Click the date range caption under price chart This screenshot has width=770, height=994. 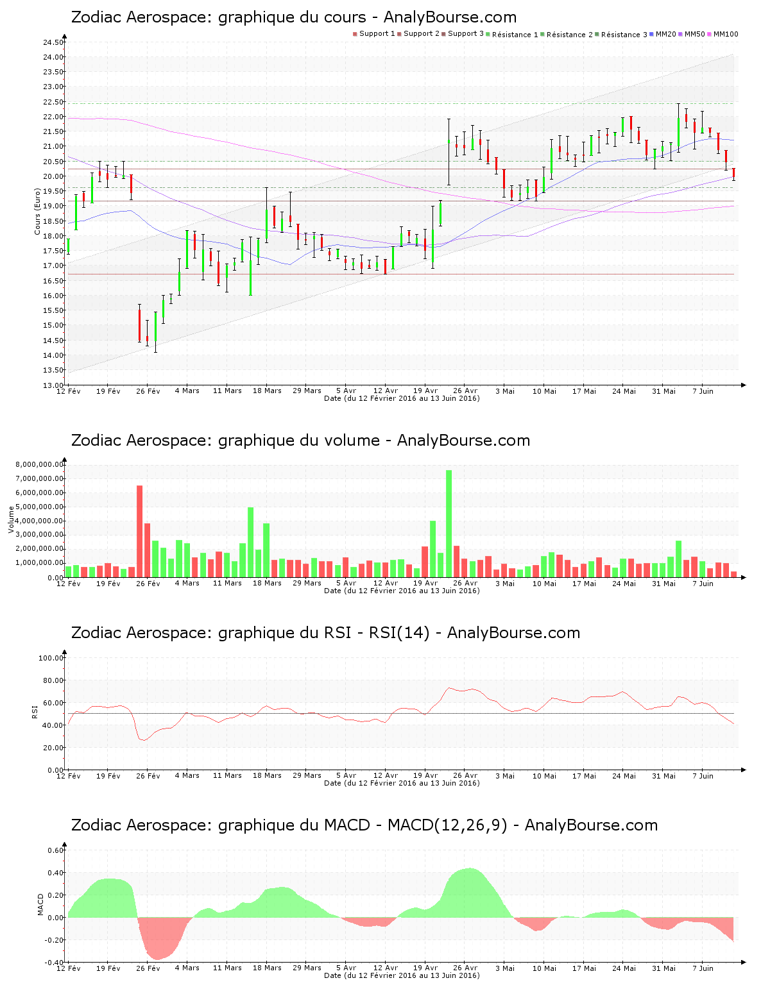point(402,398)
